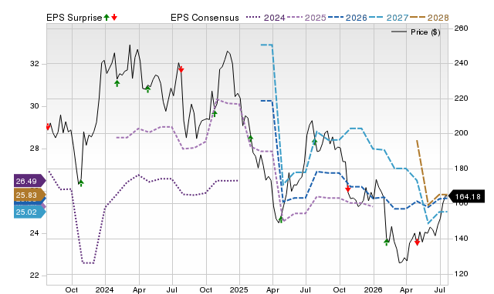Click the 2026 label on the time axis
This screenshot has height=294, width=494.
point(373,289)
